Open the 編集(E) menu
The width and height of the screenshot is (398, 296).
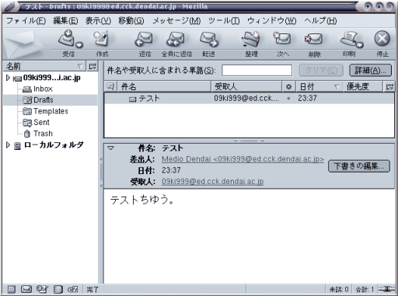pyautogui.click(x=65, y=20)
